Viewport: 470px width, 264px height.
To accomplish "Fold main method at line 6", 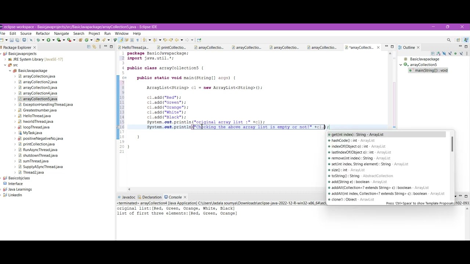I will (125, 78).
